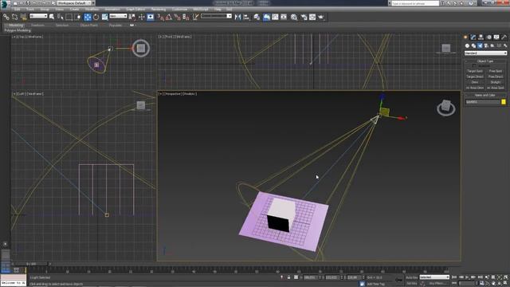Click the search keyword input field
510x287 pixels.
point(415,3)
